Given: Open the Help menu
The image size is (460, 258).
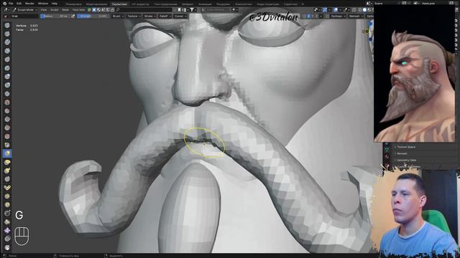Looking at the screenshot, I should tap(55, 4).
